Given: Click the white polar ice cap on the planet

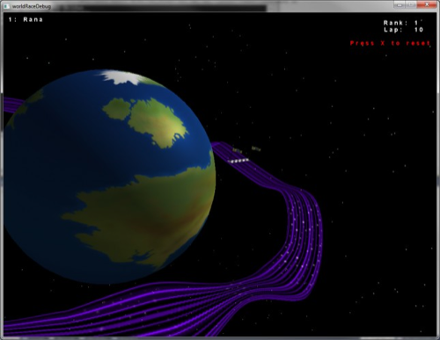Looking at the screenshot, I should click(x=121, y=77).
